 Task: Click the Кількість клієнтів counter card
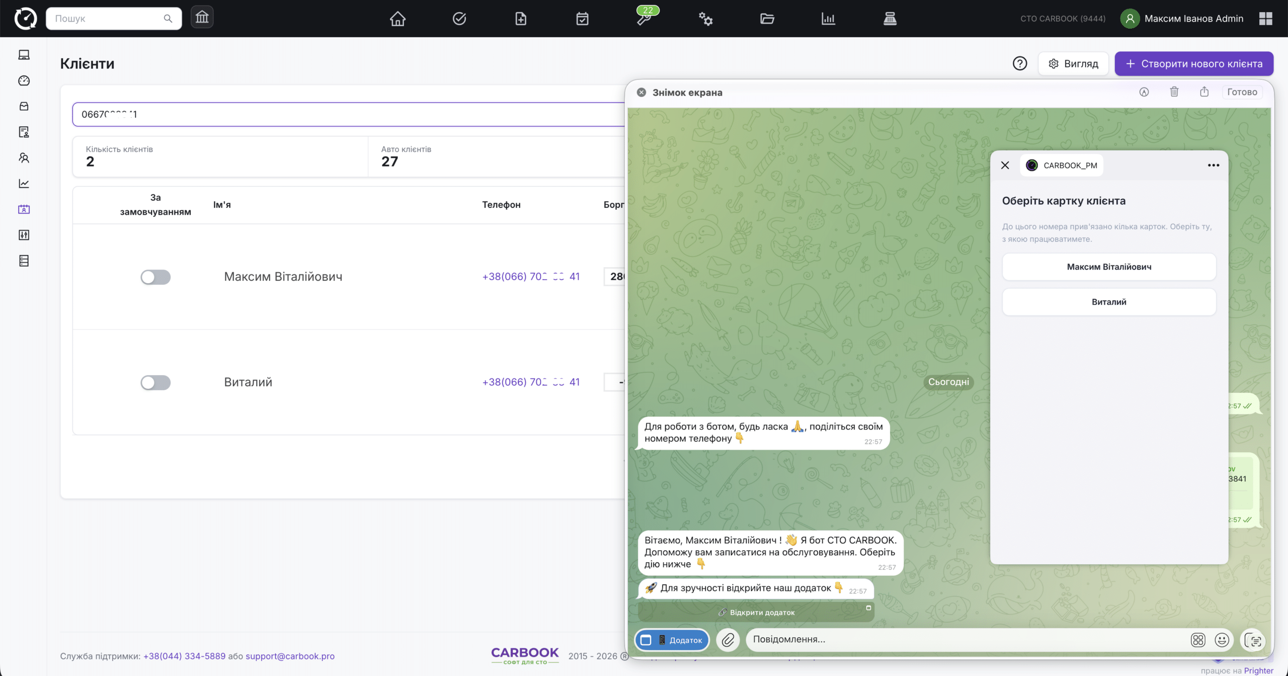[220, 156]
